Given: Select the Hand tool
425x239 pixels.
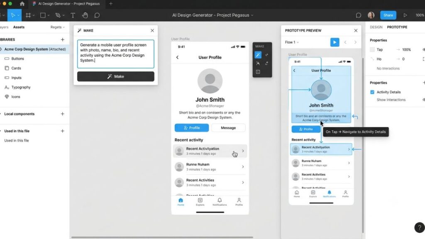Looking at the screenshot, I should click(x=85, y=15).
